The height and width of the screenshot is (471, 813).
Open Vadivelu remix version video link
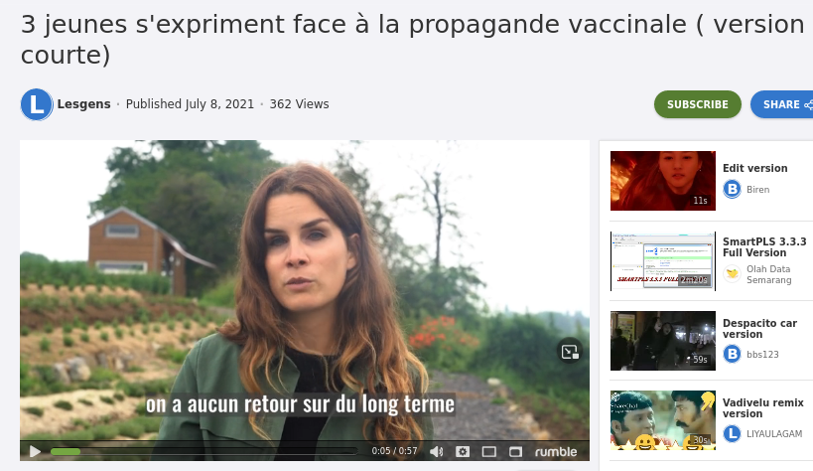tap(762, 408)
